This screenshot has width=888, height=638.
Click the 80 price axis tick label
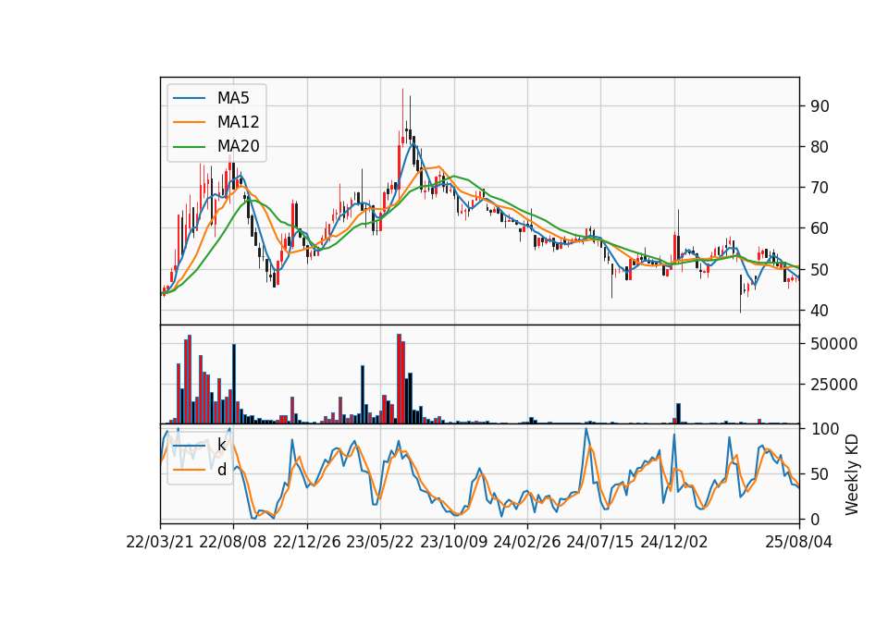tap(820, 147)
